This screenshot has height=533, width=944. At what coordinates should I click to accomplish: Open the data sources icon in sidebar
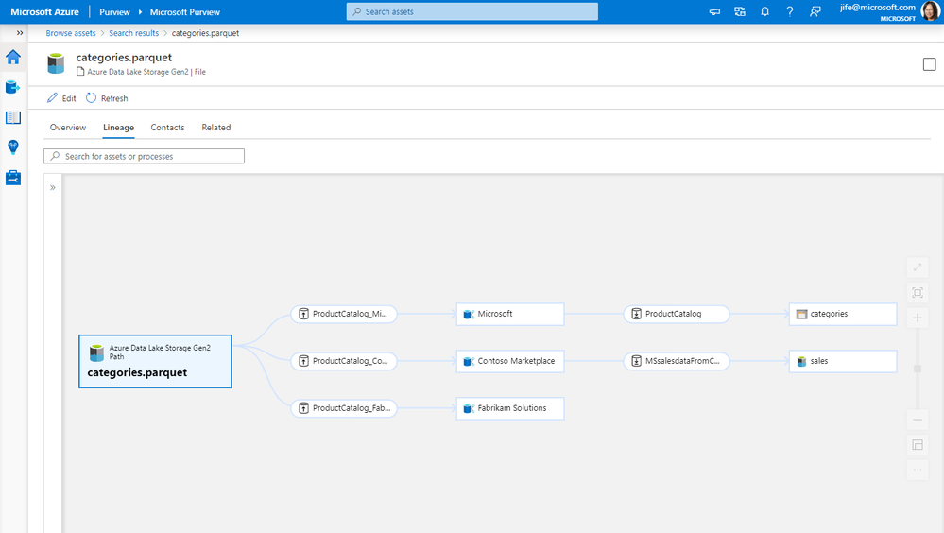[13, 87]
